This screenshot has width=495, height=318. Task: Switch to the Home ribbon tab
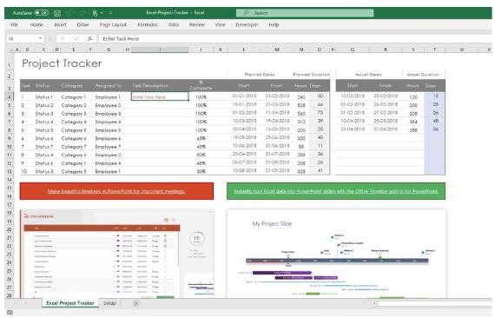[36, 24]
